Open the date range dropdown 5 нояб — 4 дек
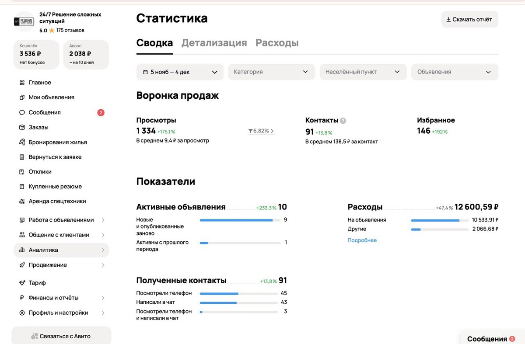 pos(180,72)
